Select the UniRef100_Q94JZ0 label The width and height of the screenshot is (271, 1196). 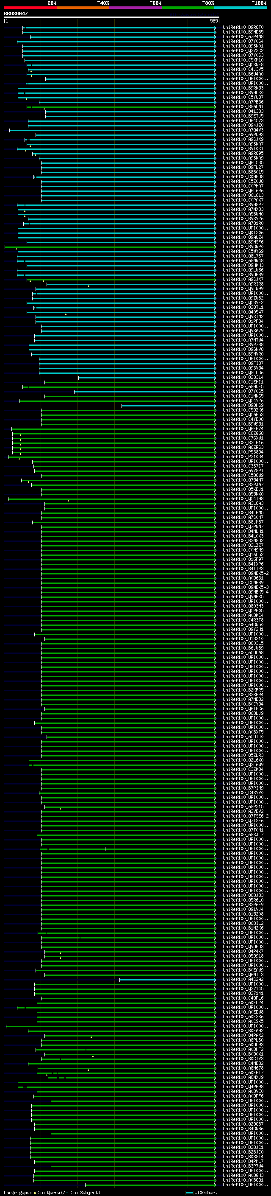pos(243,125)
